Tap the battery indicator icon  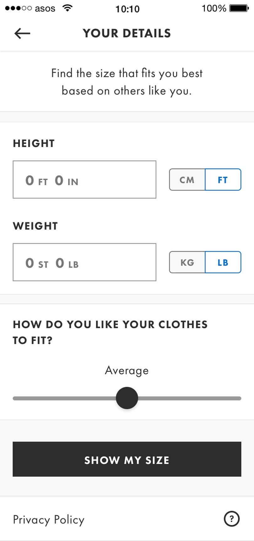pyautogui.click(x=239, y=8)
